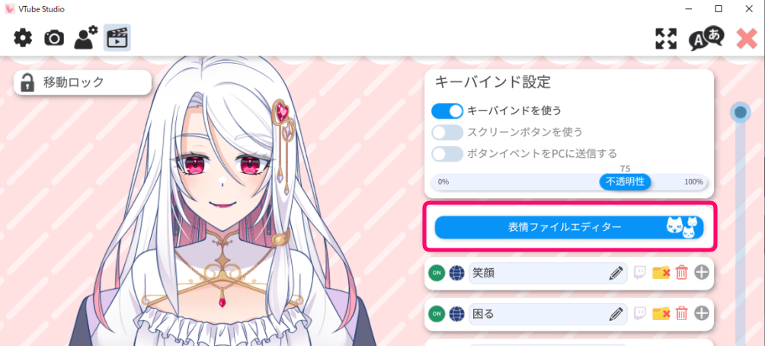Enable スクリーンボタンを使う switch

[x=447, y=133]
